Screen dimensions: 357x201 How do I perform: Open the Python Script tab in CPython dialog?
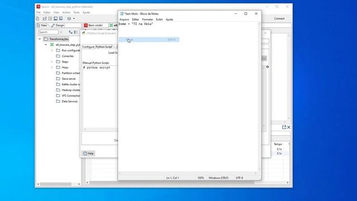pos(104,47)
